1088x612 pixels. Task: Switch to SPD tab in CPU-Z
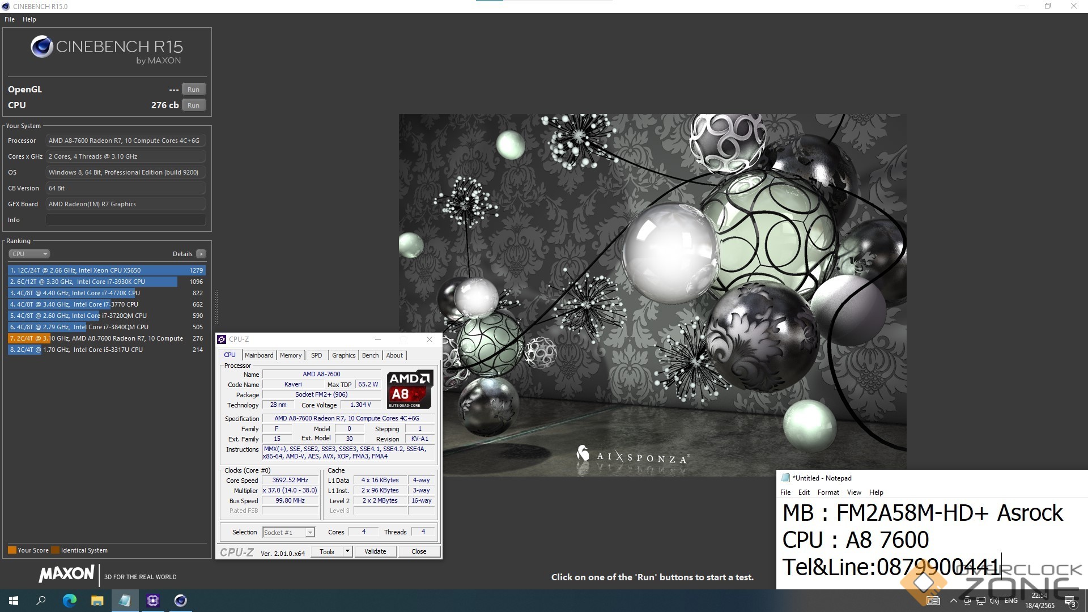[317, 355]
